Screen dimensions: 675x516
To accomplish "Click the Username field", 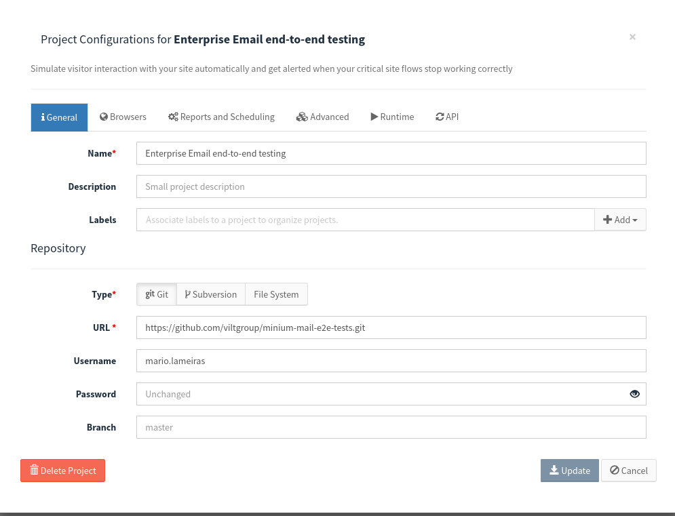I will [x=391, y=361].
